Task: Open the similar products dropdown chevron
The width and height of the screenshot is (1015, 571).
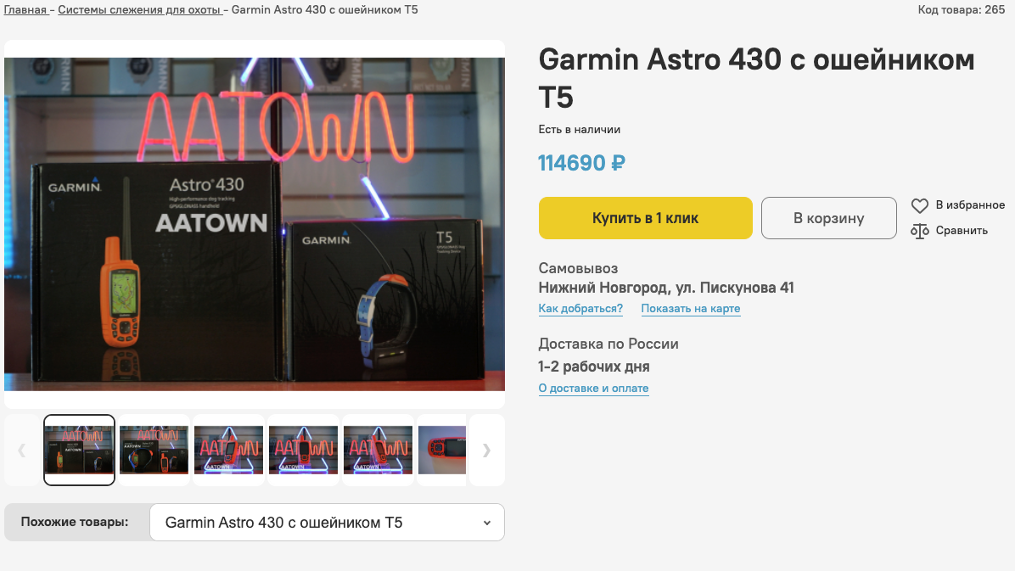Action: 487,523
